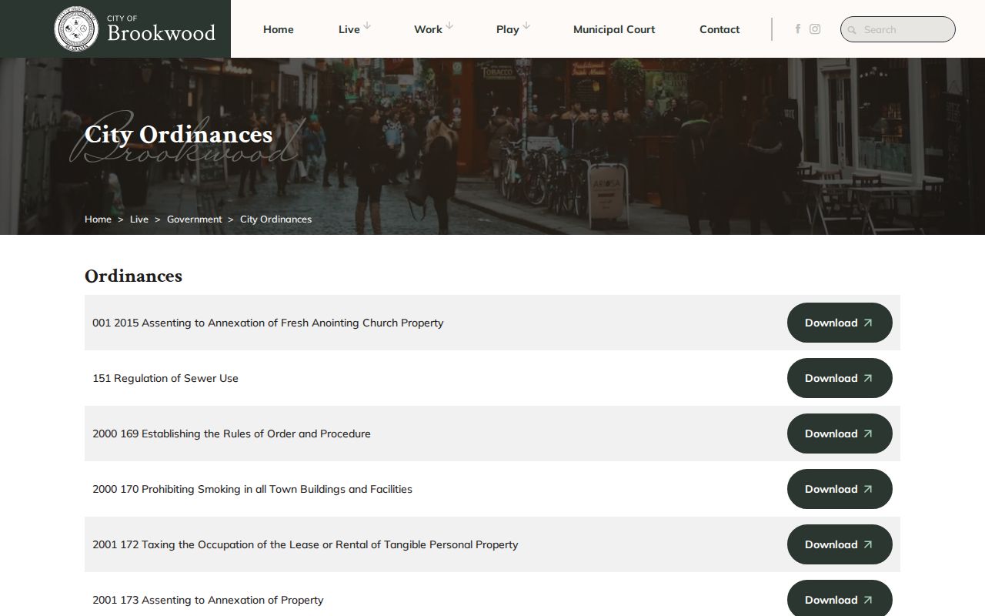Open the Facebook page icon
This screenshot has width=985, height=616.
pos(798,29)
